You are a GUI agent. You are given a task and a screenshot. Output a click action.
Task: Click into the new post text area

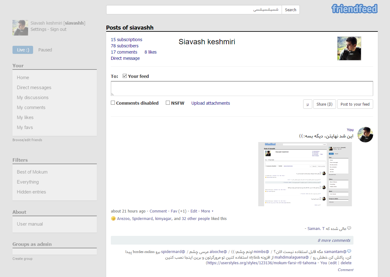242,88
